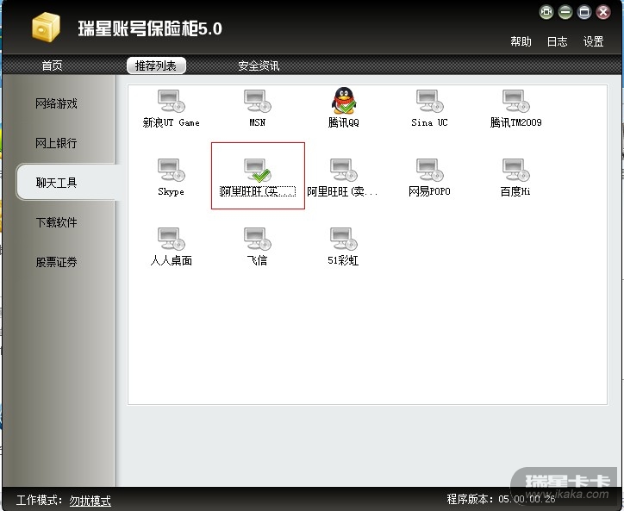Select the 阿里旺旺 (卖...) application icon

pyautogui.click(x=344, y=171)
